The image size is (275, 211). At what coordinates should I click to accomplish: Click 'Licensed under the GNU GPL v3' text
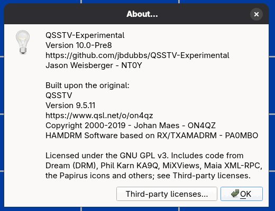[107, 156]
